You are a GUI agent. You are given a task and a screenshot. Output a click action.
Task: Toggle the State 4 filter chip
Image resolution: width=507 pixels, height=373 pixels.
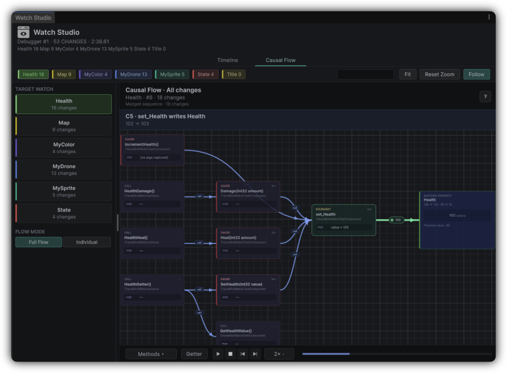coord(206,74)
